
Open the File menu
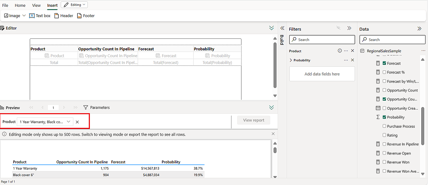click(x=5, y=5)
